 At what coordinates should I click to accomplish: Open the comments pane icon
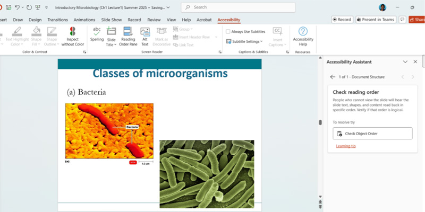[x=402, y=20]
